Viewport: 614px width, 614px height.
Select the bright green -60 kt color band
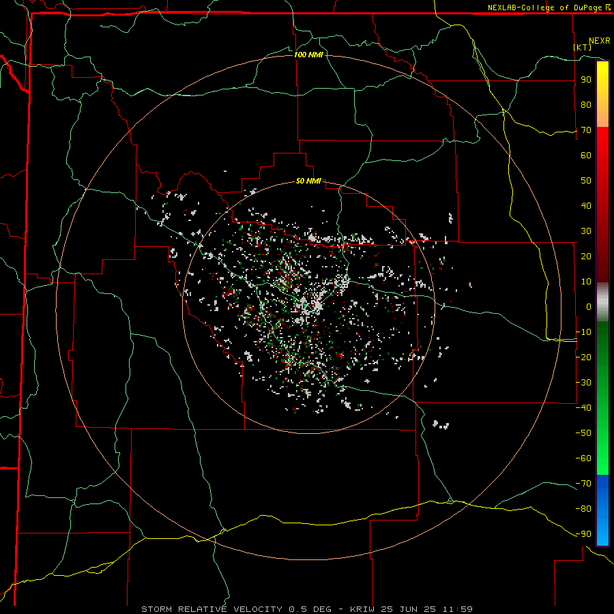[602, 458]
